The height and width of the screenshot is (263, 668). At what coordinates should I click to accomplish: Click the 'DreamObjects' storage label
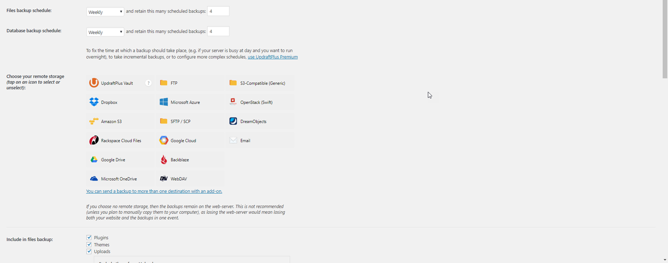coord(253,121)
